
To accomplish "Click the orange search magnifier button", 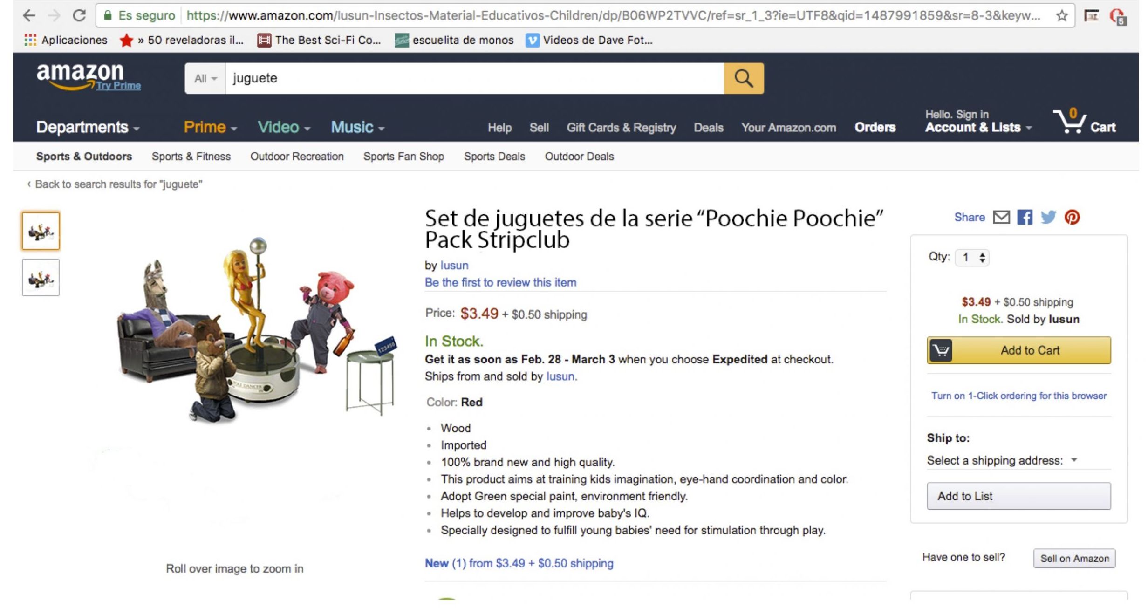I will pyautogui.click(x=743, y=78).
